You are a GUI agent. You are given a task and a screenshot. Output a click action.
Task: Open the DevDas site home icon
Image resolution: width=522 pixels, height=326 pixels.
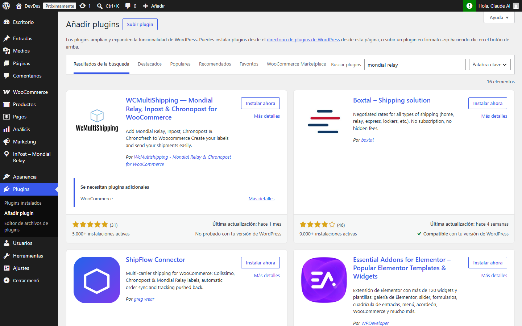19,6
